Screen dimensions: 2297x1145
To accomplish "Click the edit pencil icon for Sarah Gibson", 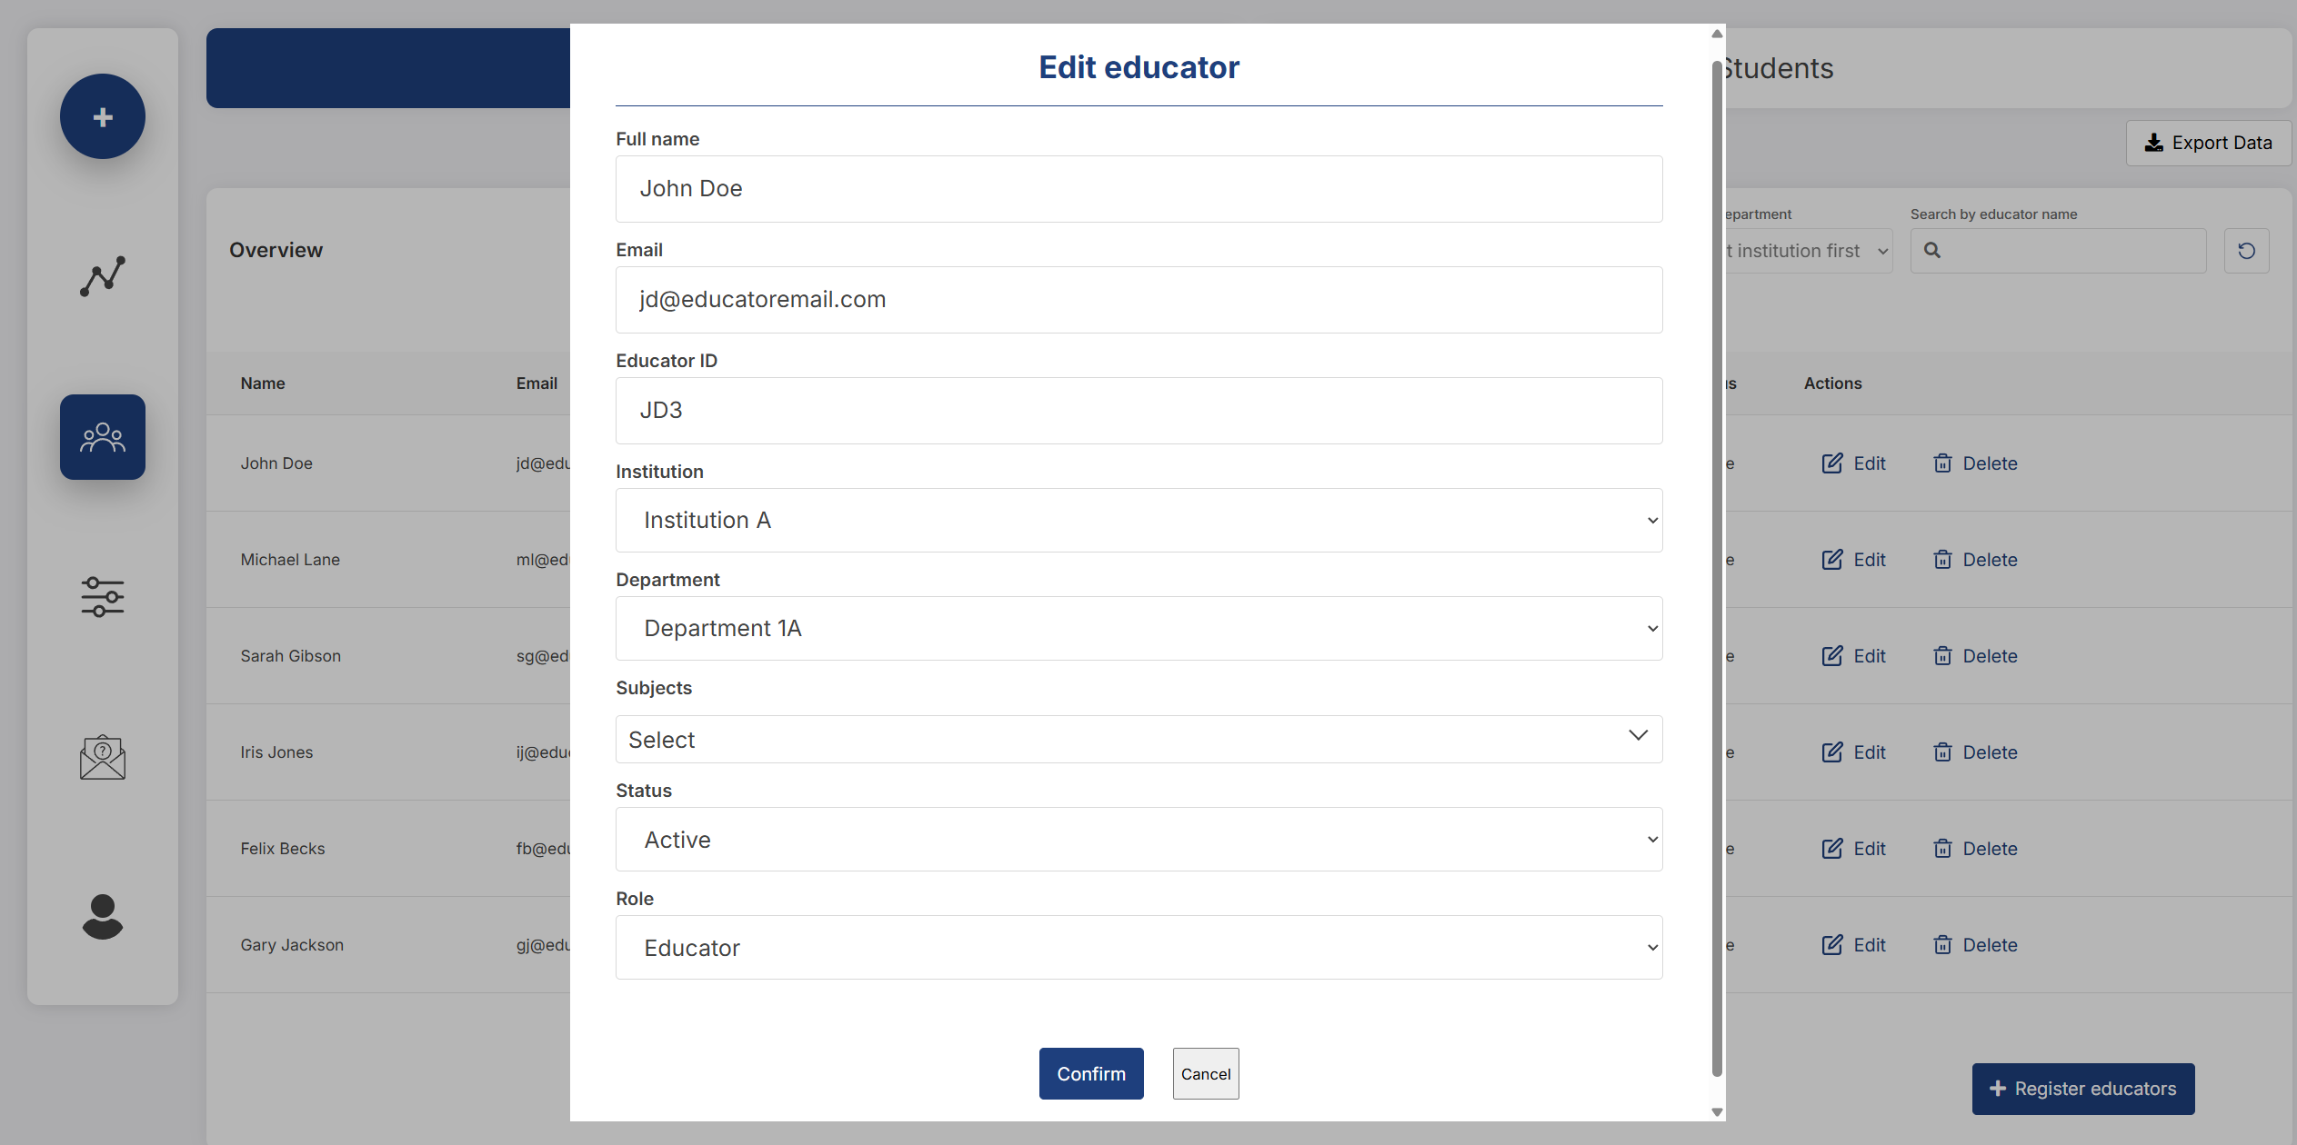I will coord(1832,656).
